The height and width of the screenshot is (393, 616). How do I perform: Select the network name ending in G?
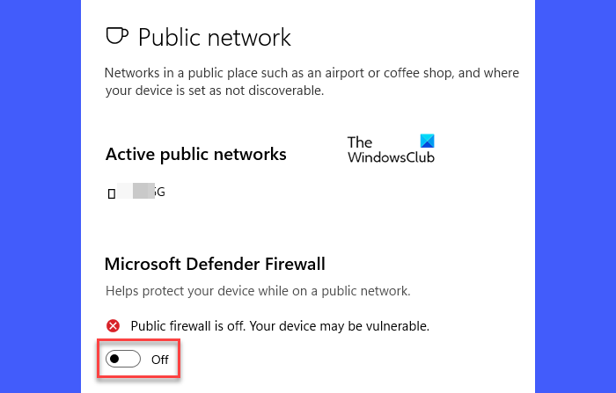coord(160,191)
